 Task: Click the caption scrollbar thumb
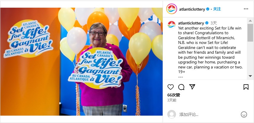(x=250, y=33)
